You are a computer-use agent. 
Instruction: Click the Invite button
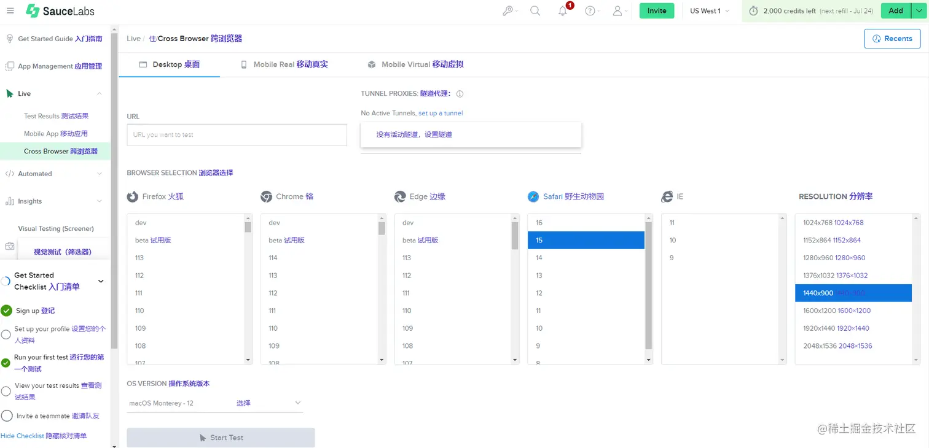coord(657,11)
